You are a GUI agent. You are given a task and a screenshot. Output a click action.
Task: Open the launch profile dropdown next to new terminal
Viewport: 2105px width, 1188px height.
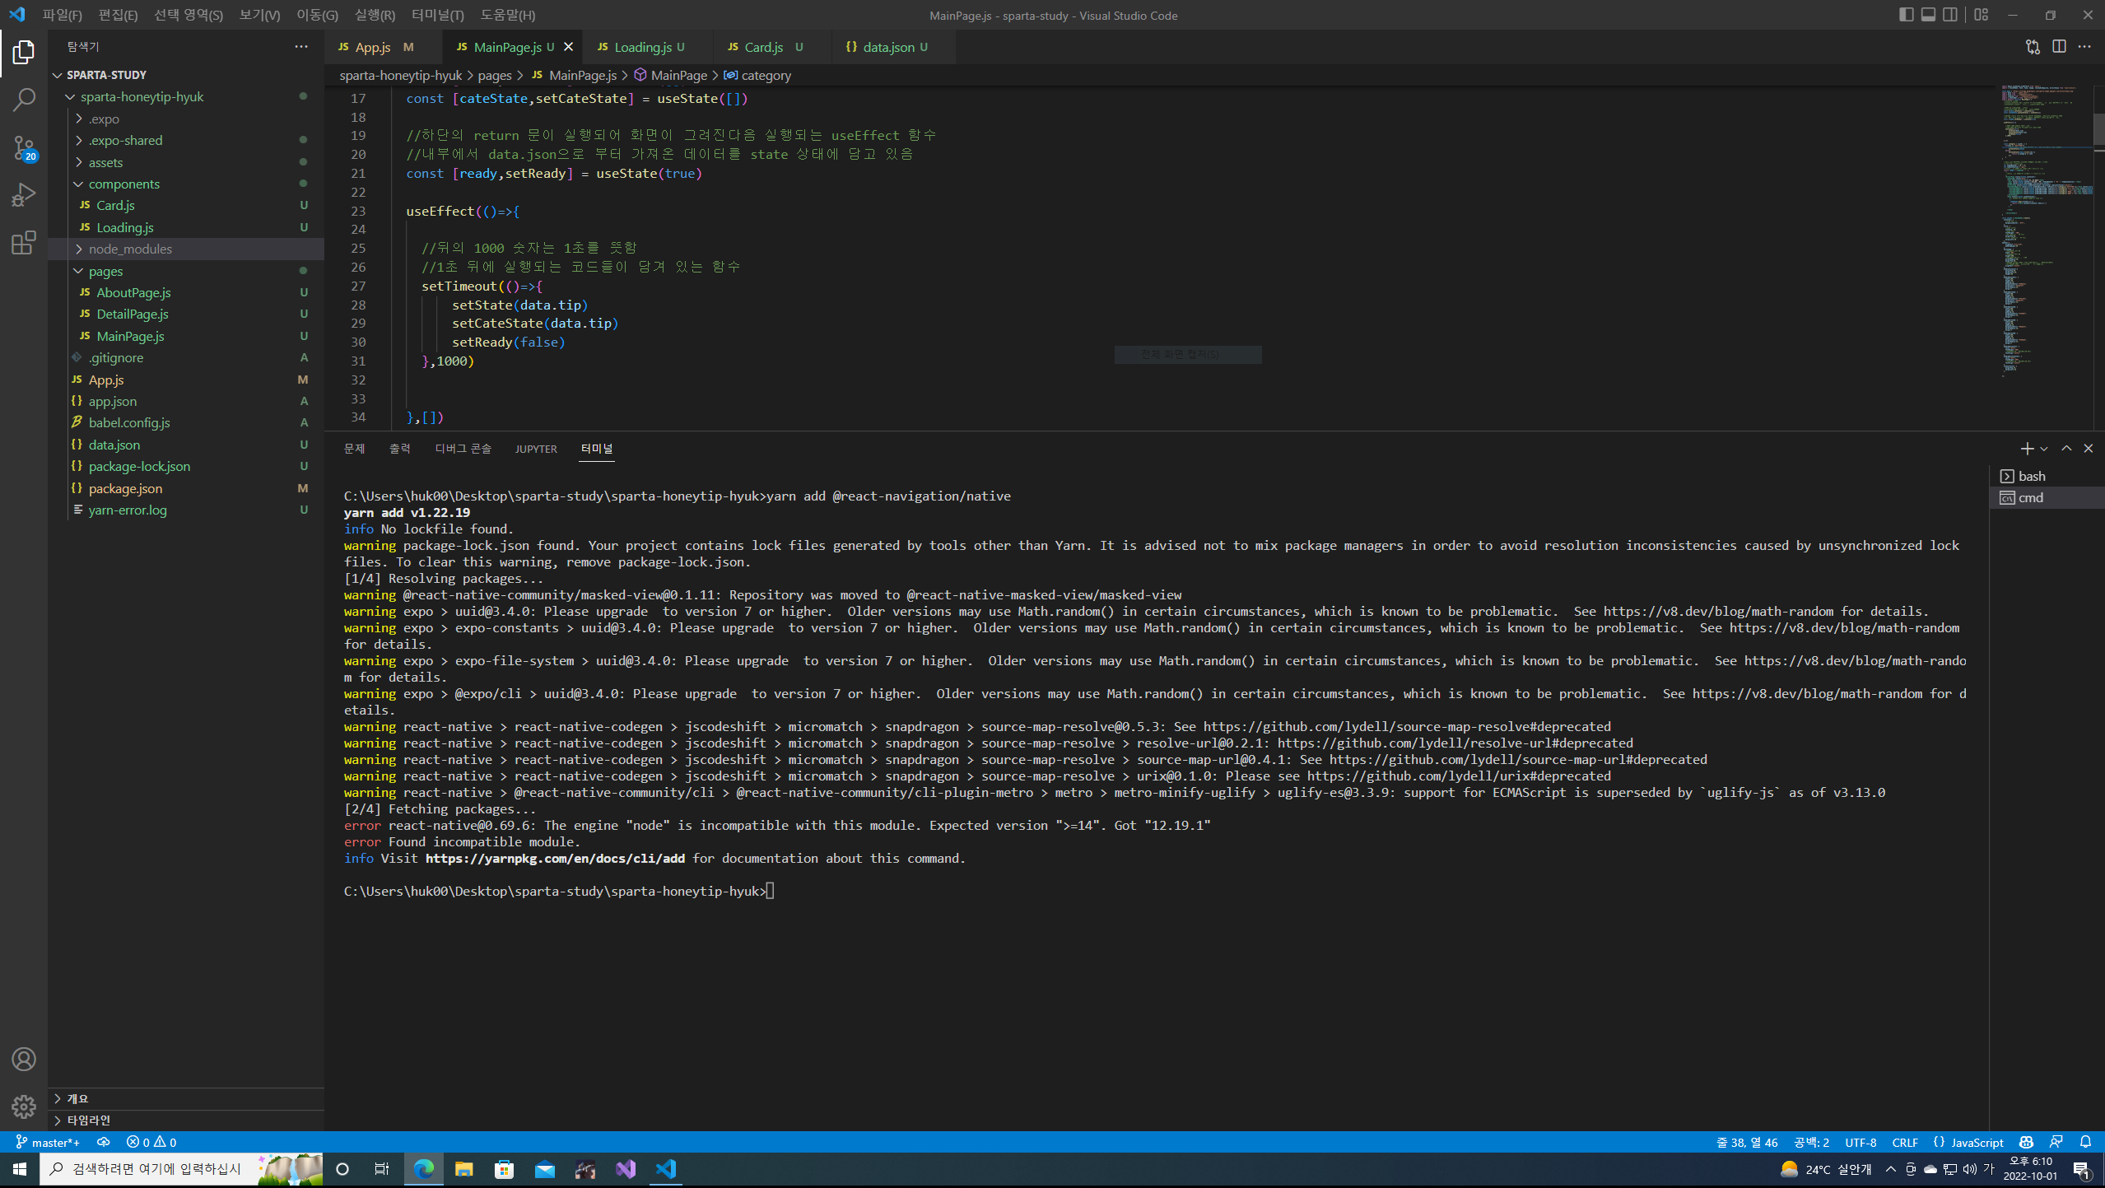(2044, 449)
